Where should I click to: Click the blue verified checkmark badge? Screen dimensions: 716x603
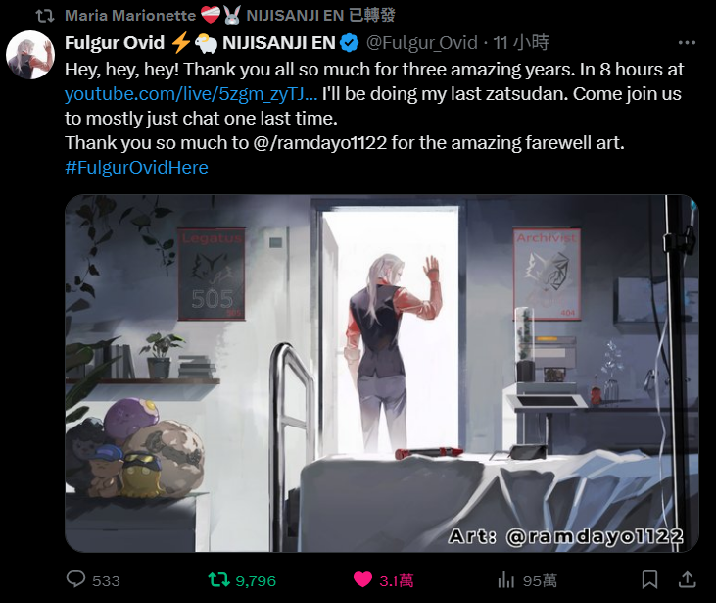click(350, 43)
